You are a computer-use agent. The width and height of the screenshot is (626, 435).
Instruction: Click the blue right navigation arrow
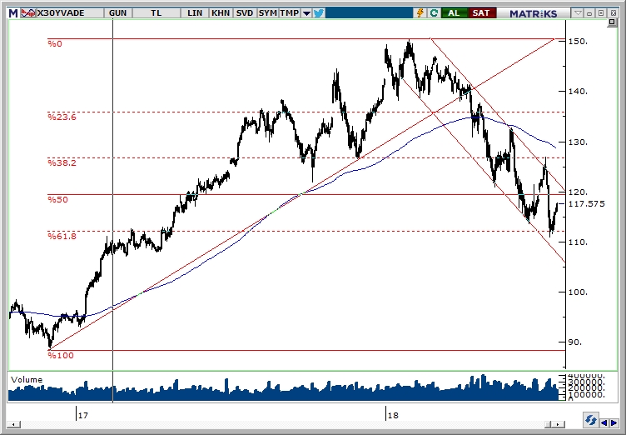coord(614,423)
